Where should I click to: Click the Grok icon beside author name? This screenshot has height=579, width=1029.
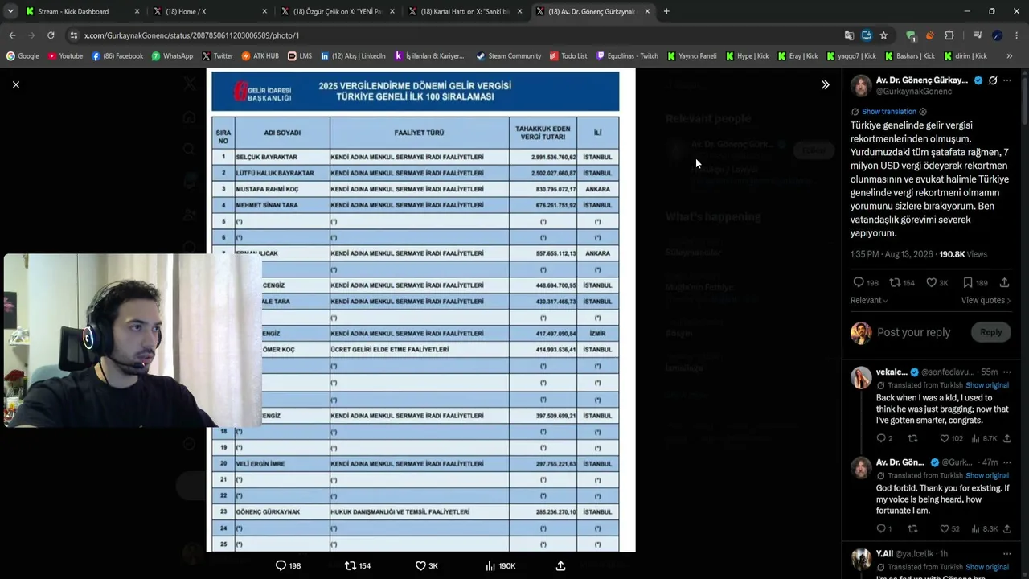coord(993,80)
